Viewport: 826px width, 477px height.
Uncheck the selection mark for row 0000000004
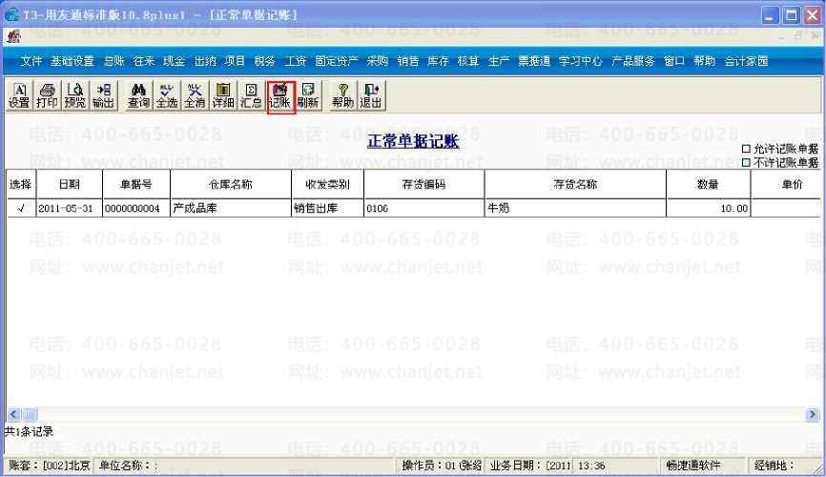pyautogui.click(x=21, y=208)
